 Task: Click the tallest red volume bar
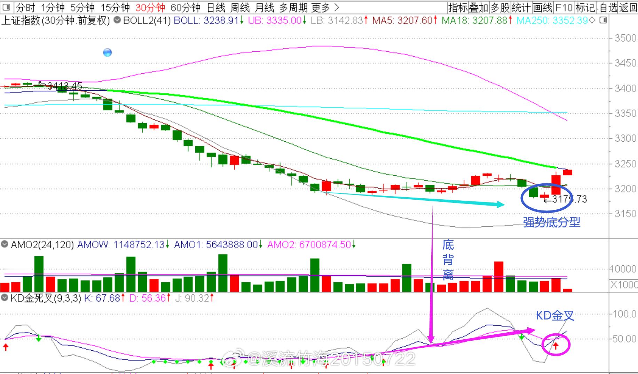pyautogui.click(x=499, y=276)
